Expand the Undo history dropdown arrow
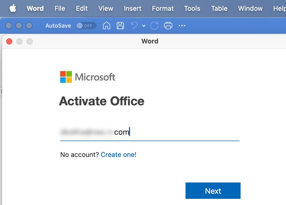Viewport: 286px width, 205px height. [x=144, y=26]
